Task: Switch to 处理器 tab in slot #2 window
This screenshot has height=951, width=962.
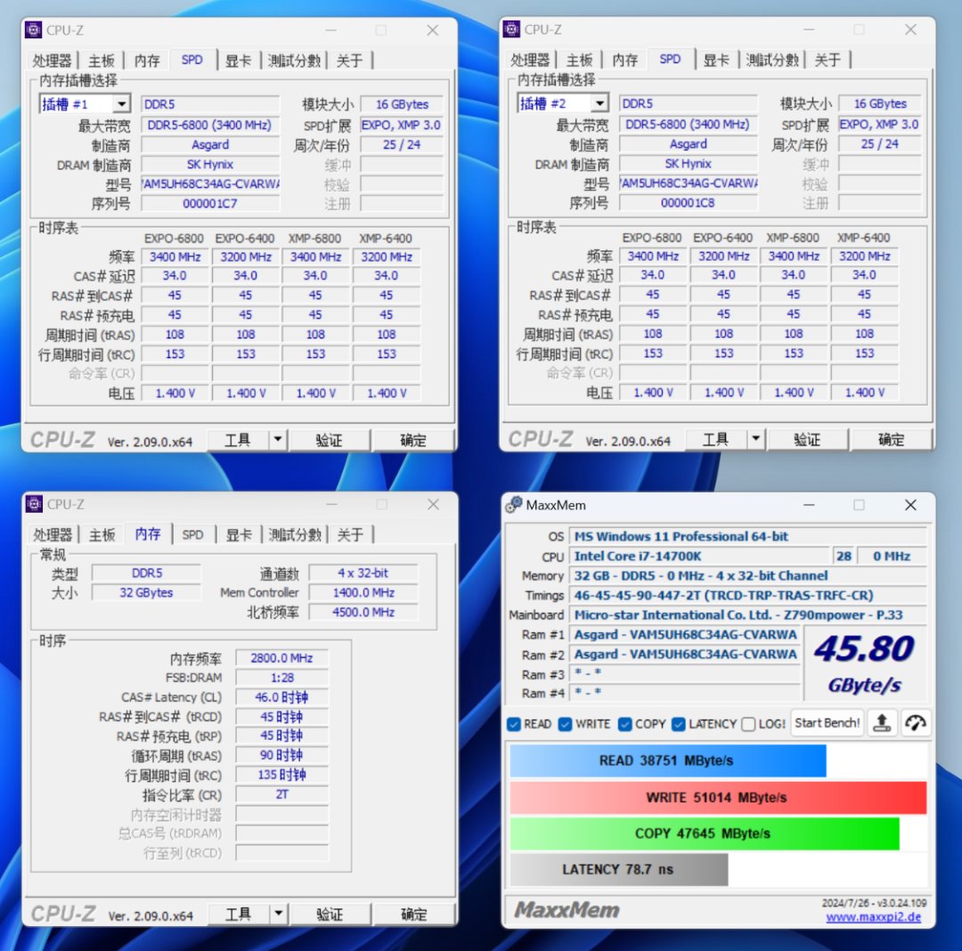Action: (530, 60)
